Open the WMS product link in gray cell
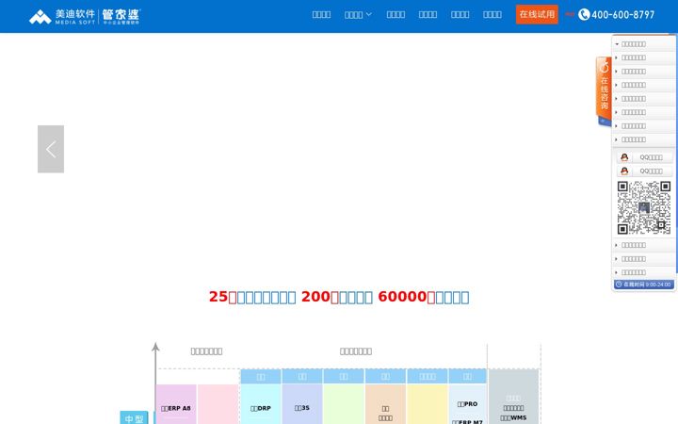 click(x=513, y=418)
